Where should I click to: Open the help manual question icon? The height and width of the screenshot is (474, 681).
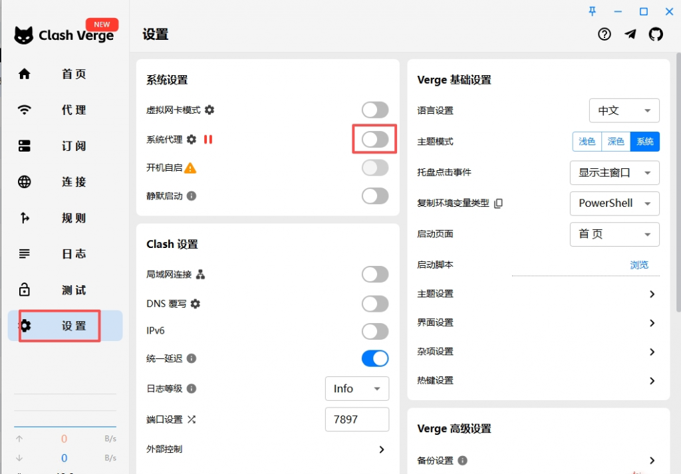tap(604, 35)
